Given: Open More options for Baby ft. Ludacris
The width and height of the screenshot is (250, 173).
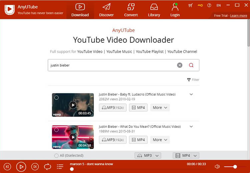Looking at the screenshot, I should click(x=160, y=108).
